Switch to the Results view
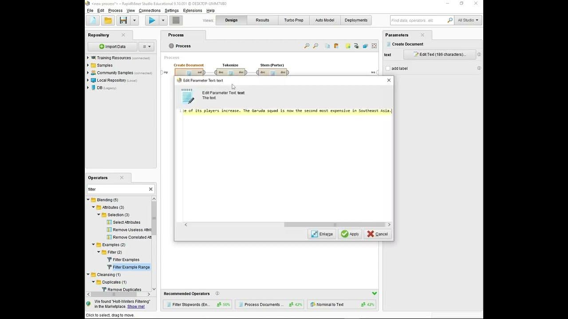 tap(262, 20)
